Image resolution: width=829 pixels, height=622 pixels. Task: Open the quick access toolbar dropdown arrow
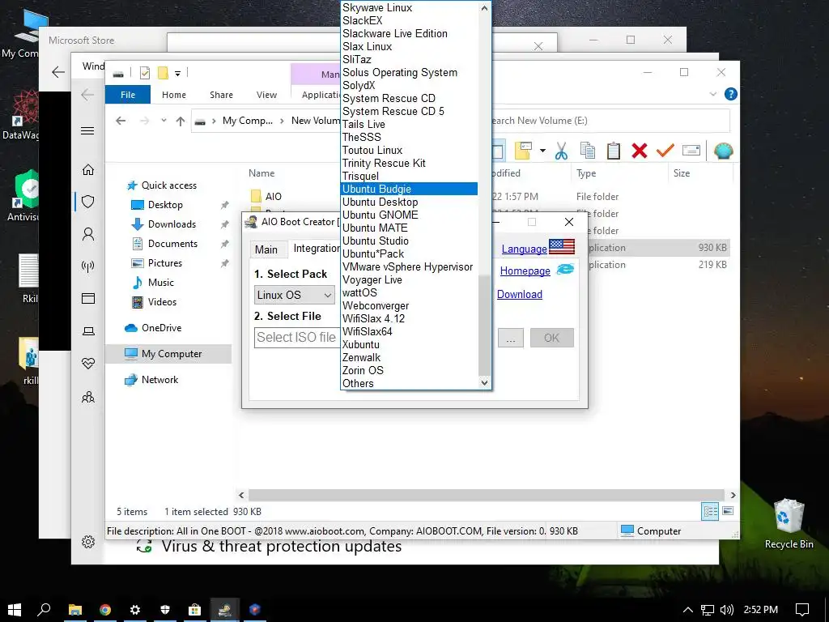pyautogui.click(x=177, y=74)
